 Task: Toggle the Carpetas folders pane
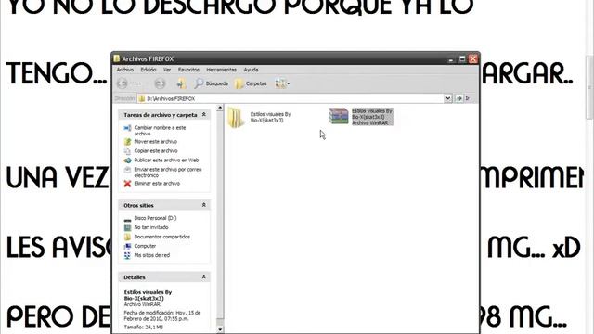click(251, 83)
